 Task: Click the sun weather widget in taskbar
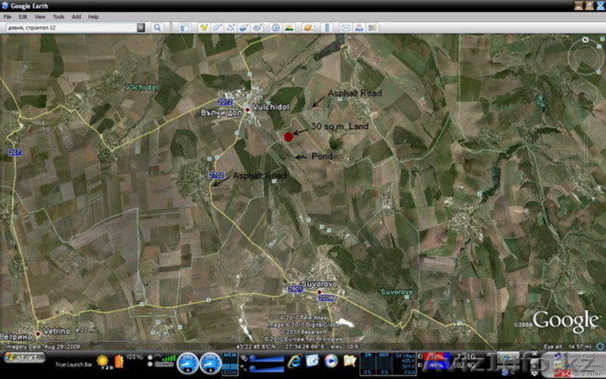[103, 362]
